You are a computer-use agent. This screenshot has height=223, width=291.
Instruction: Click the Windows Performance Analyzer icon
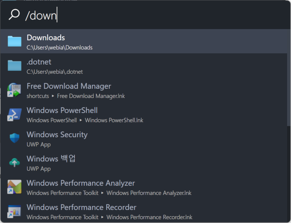tap(14, 187)
